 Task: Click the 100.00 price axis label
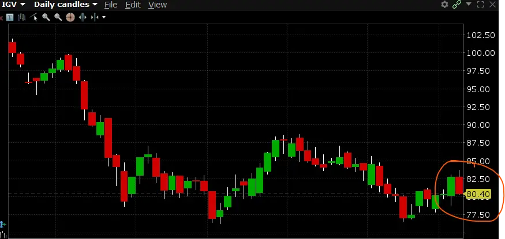coord(481,53)
